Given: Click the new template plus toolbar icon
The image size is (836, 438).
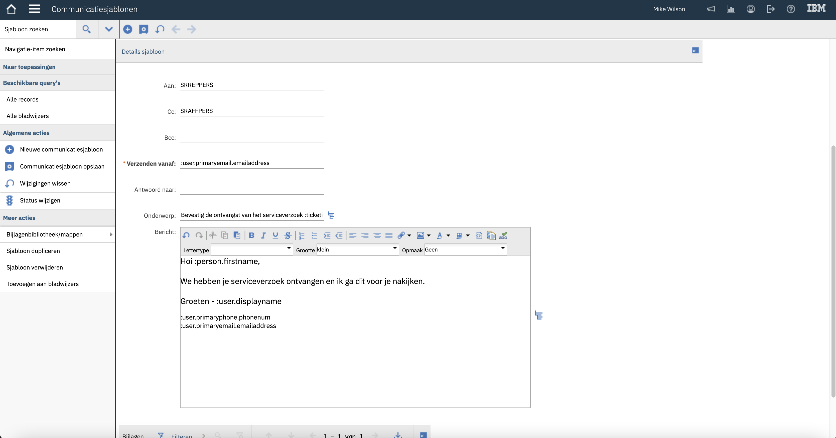Looking at the screenshot, I should point(127,29).
